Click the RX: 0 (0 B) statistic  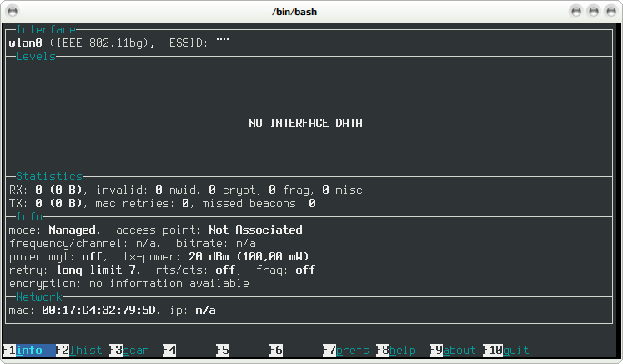coord(45,190)
